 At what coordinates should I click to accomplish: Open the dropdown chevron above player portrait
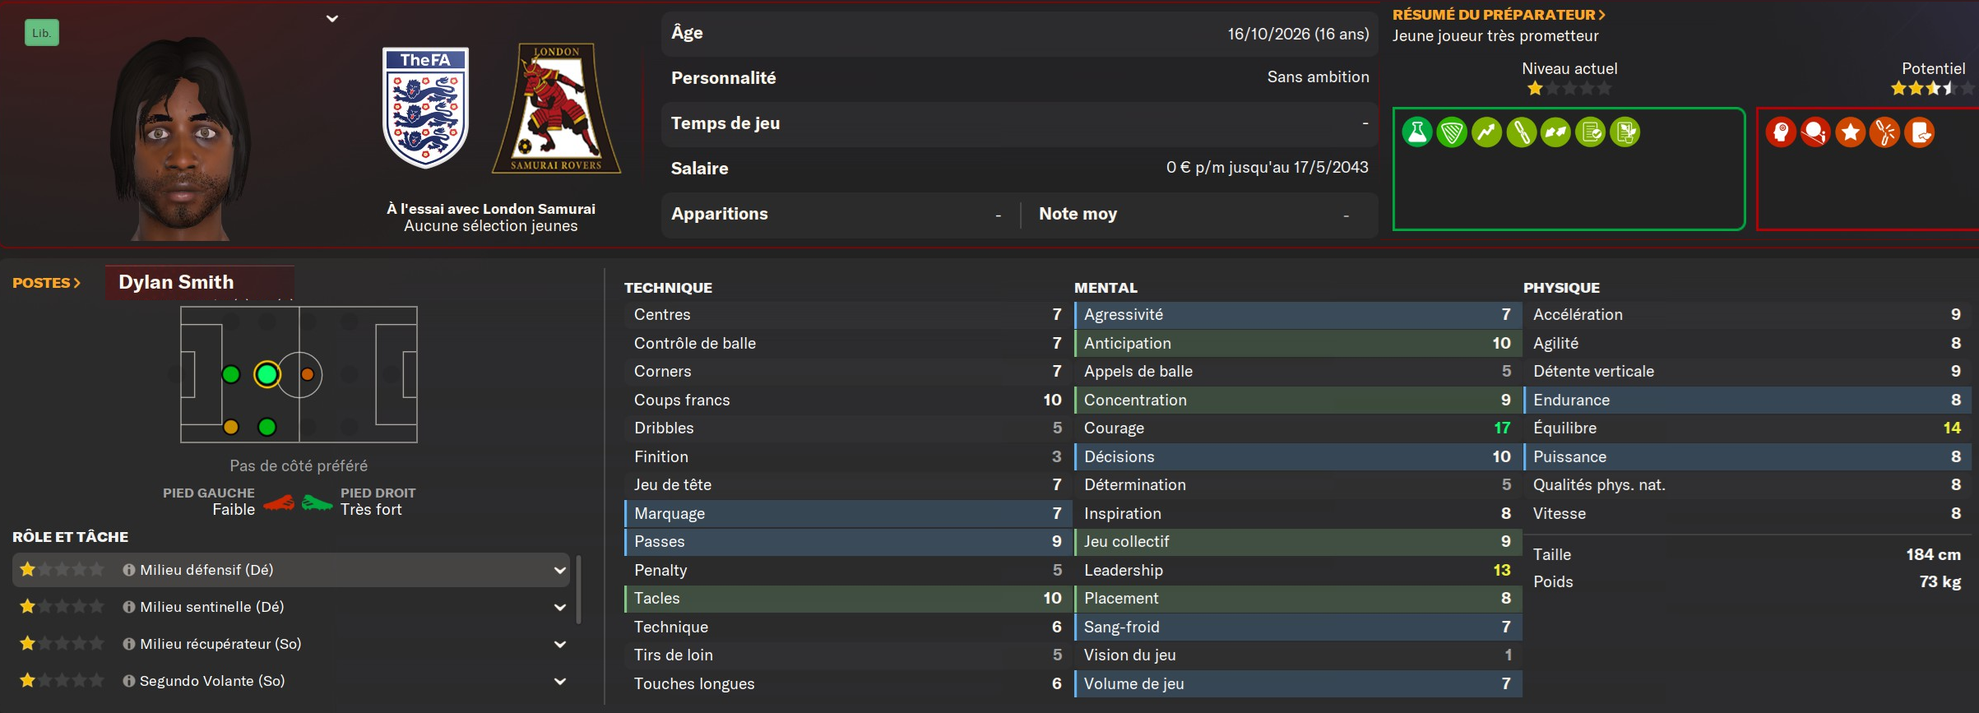click(332, 19)
